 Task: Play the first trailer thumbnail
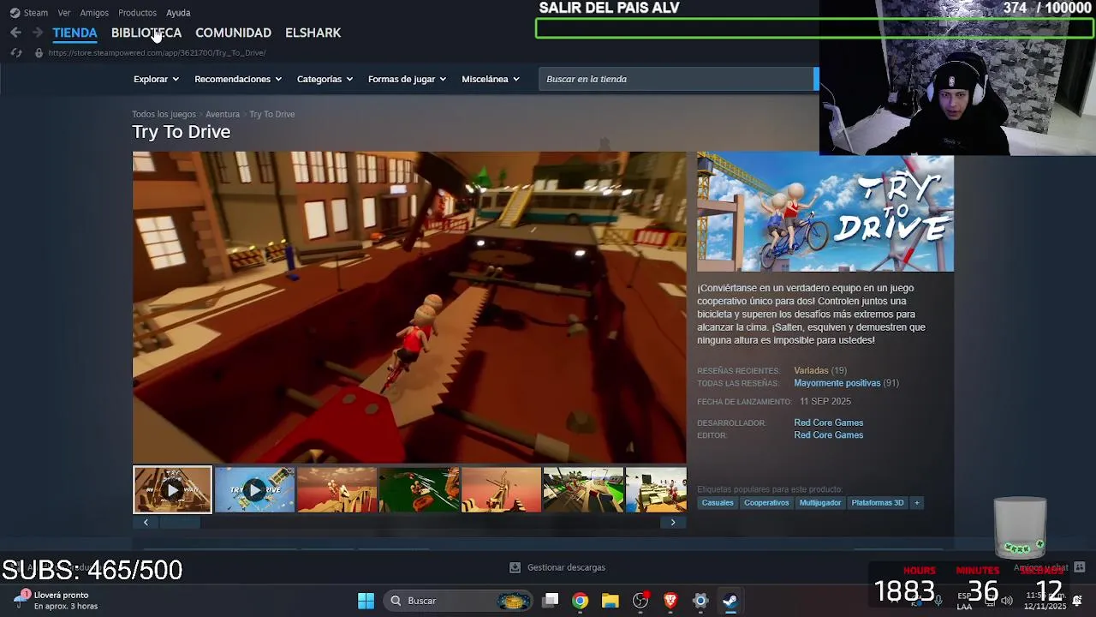[x=172, y=490]
